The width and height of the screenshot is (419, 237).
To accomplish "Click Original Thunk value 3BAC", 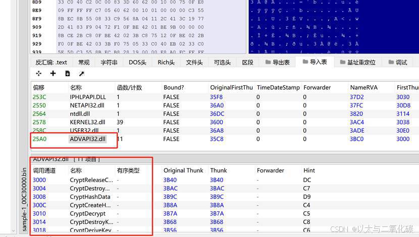I will pos(170,188).
